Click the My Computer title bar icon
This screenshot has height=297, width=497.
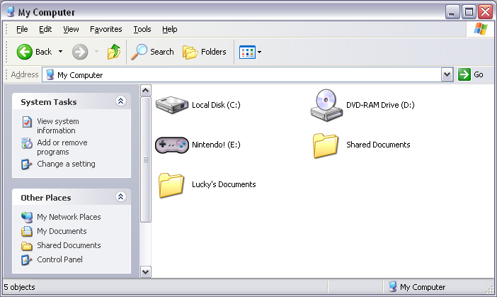coord(11,11)
